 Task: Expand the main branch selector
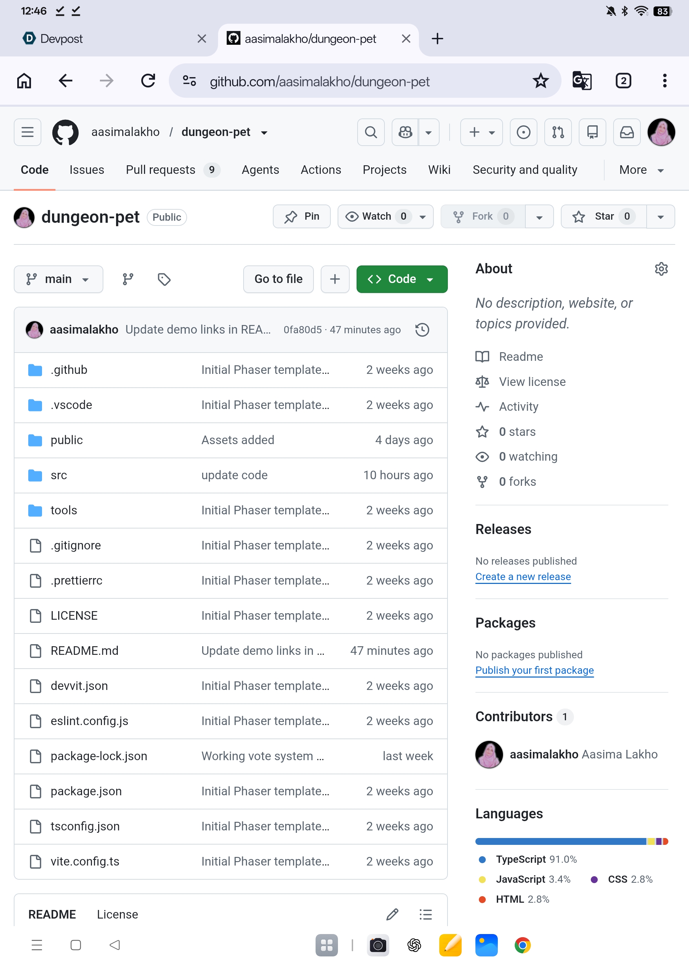tap(59, 279)
